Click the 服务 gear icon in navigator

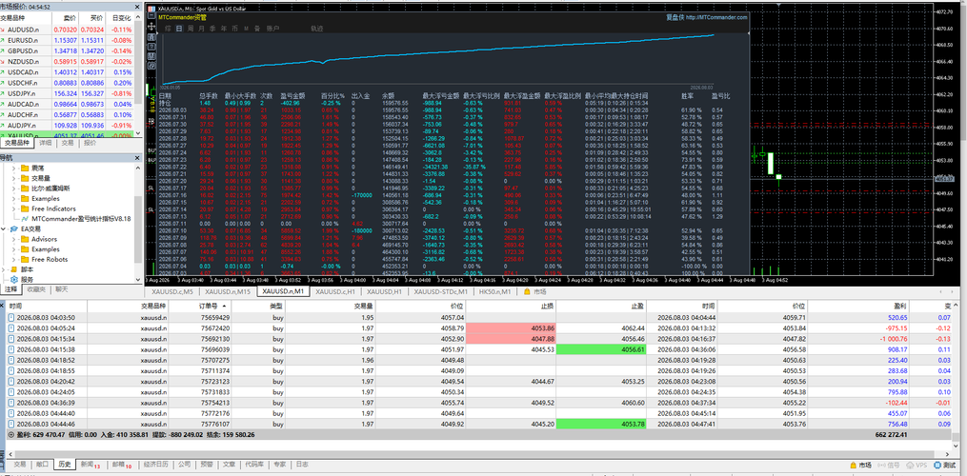[14, 279]
